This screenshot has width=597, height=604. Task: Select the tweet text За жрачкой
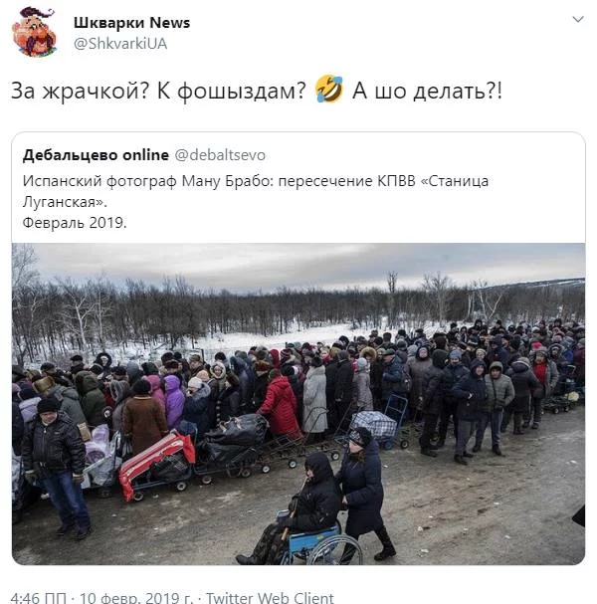coord(80,92)
